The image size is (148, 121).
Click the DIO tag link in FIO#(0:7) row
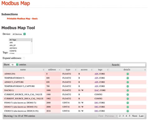pyautogui.click(x=96, y=103)
